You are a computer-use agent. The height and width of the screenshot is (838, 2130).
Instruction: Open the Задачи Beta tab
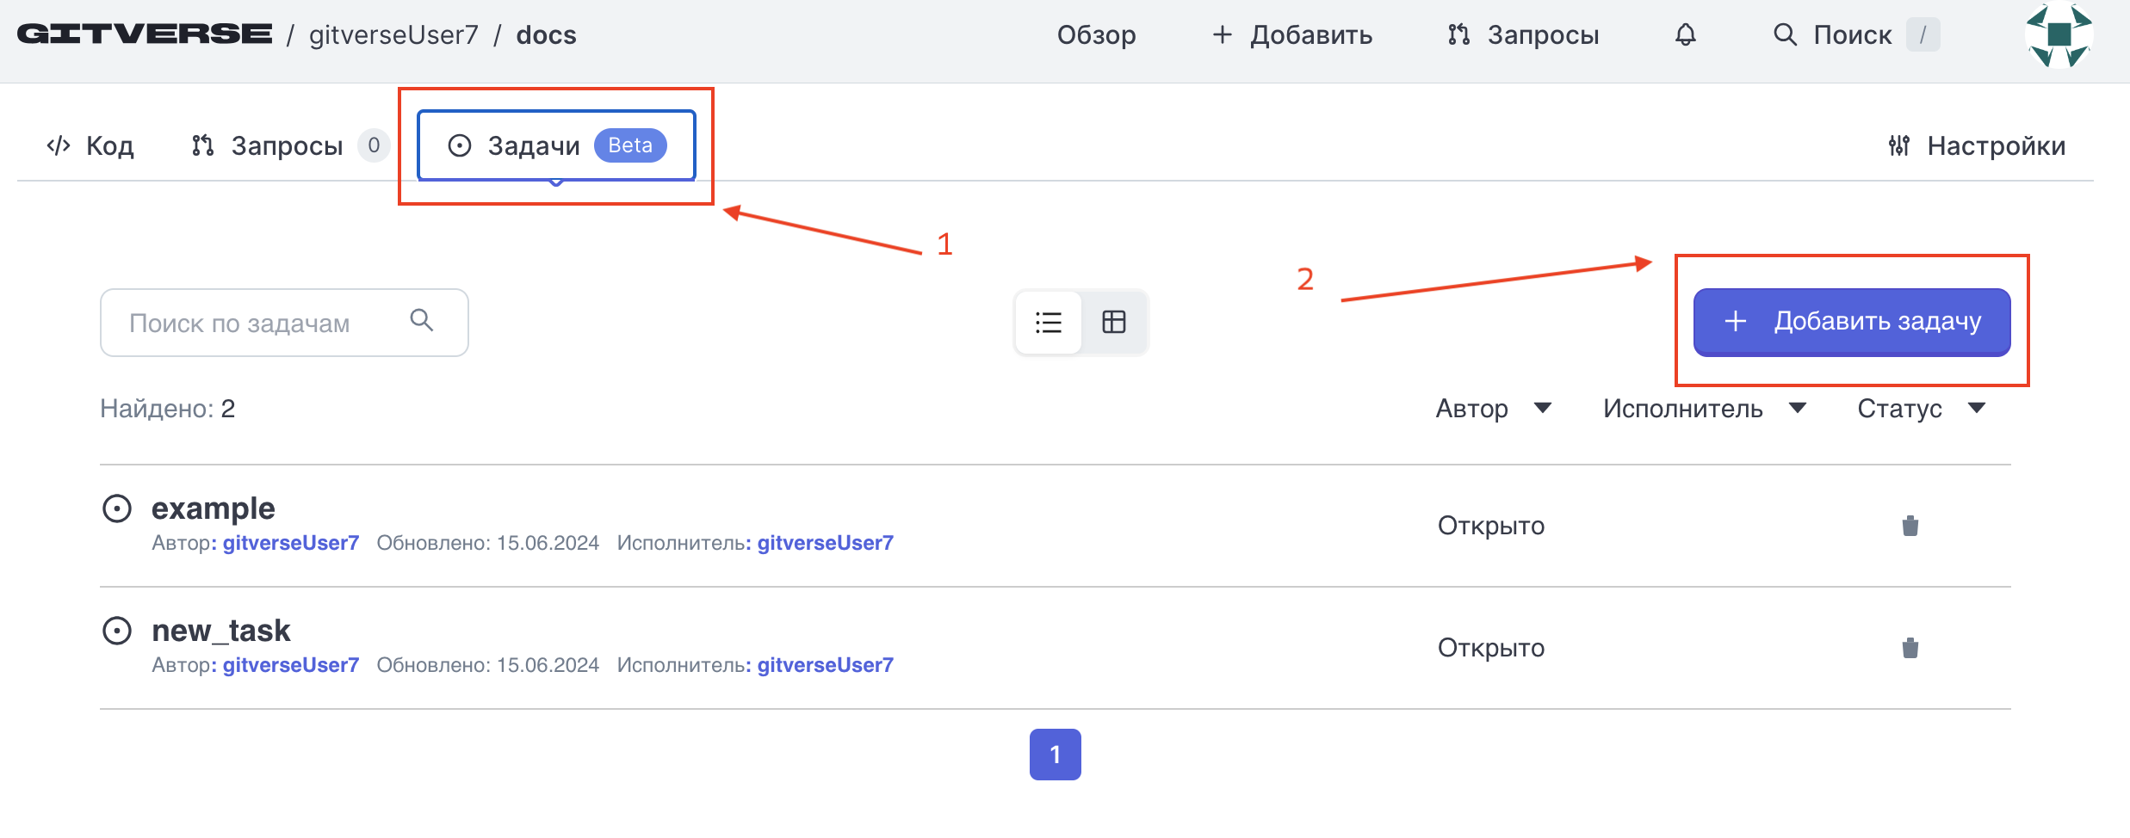click(556, 145)
